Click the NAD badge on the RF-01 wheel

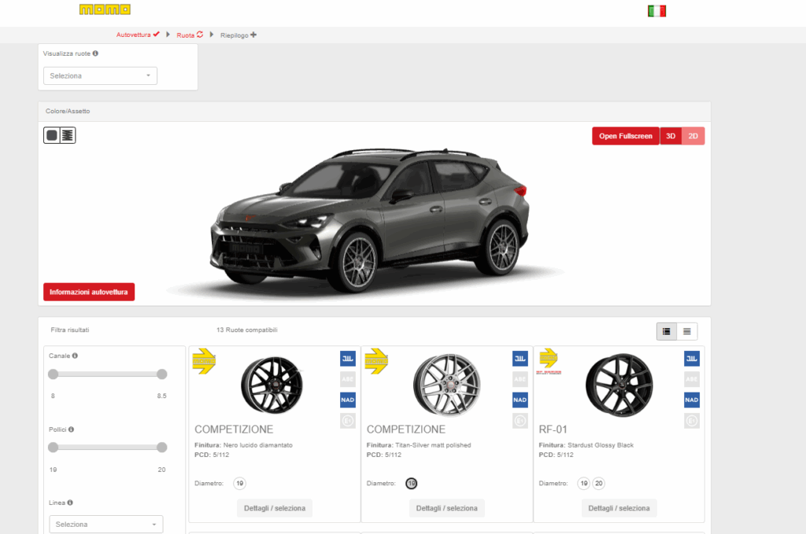point(691,400)
